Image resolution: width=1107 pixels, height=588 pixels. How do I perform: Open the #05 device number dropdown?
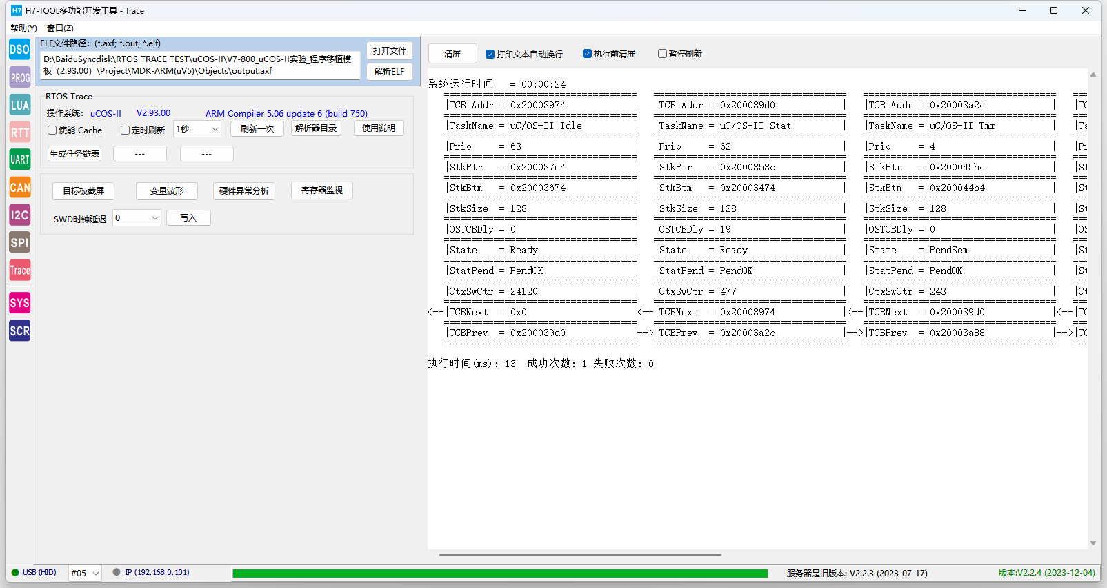click(85, 573)
